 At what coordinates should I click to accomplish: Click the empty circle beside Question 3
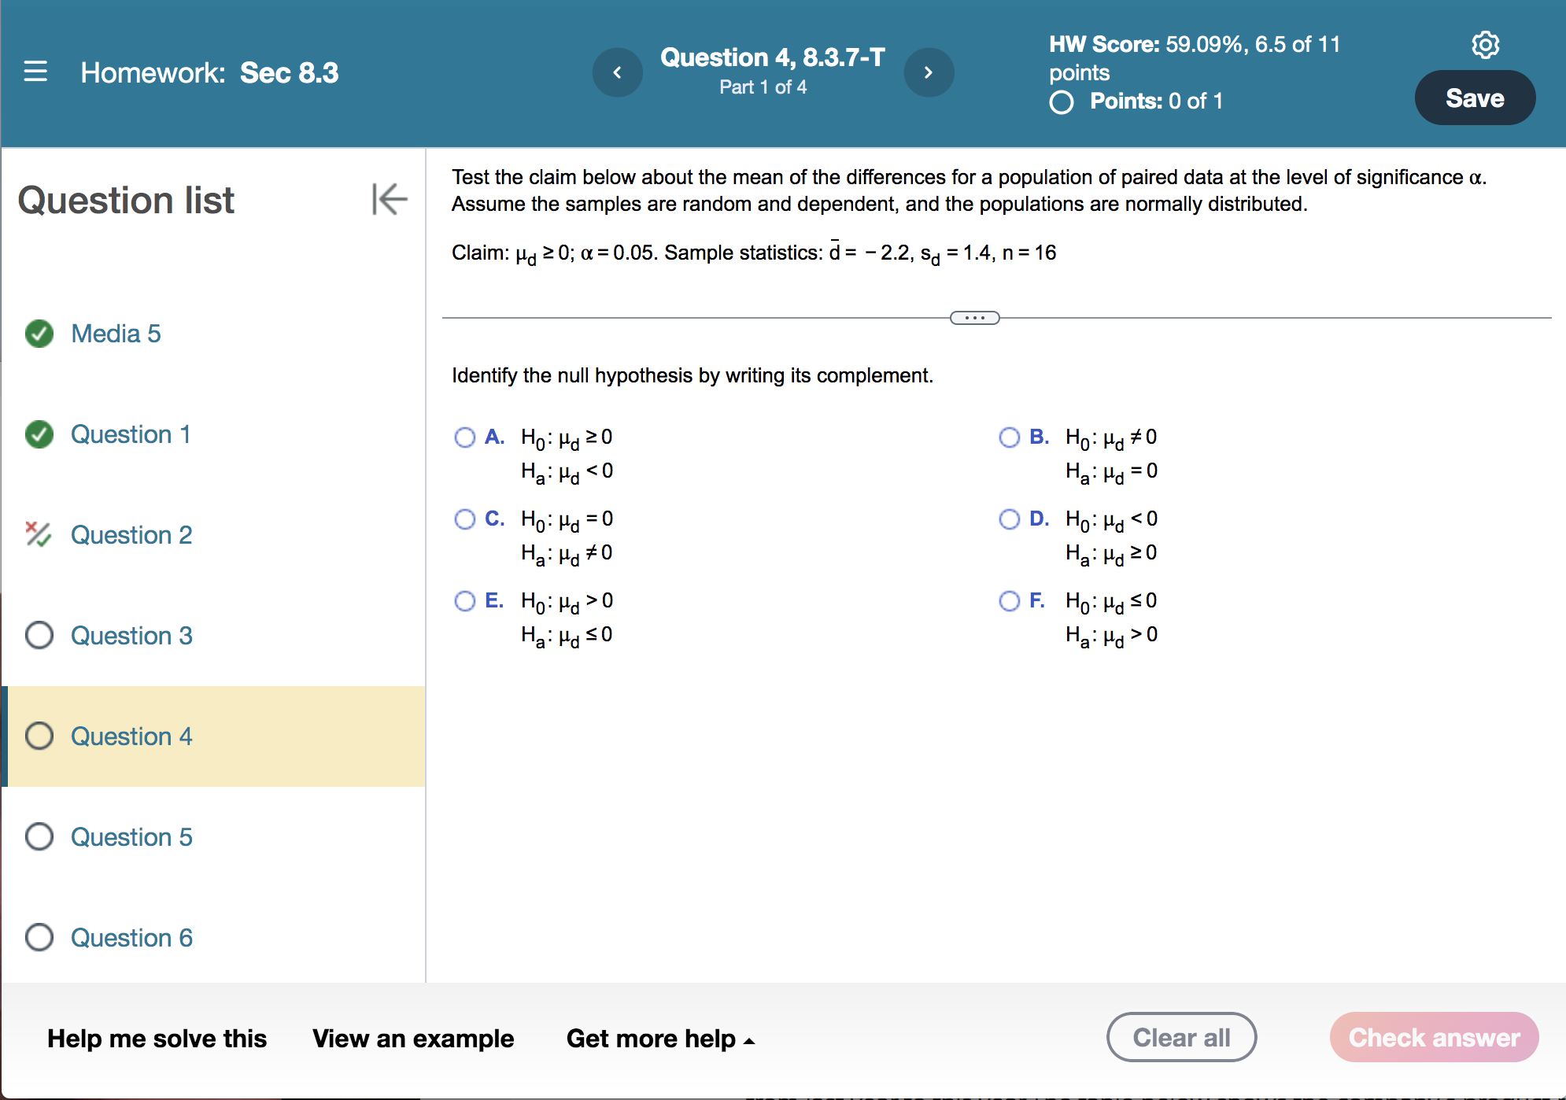[x=39, y=636]
